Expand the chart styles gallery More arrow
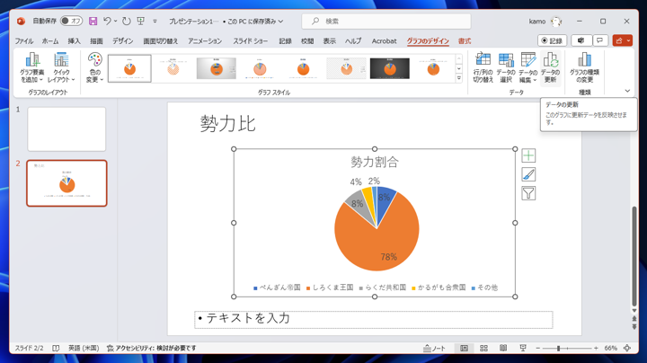 point(459,78)
